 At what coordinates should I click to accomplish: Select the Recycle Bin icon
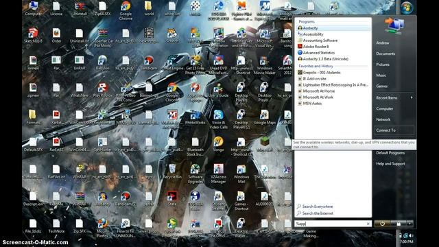172,172
